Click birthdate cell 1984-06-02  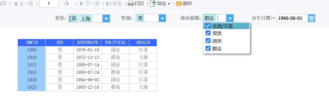coord(87,80)
